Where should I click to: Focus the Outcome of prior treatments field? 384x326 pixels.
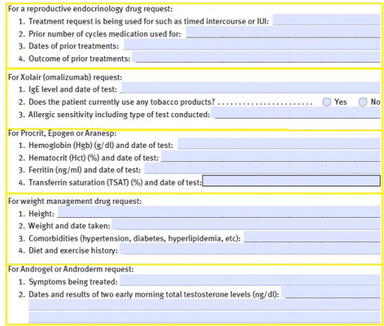[256, 57]
